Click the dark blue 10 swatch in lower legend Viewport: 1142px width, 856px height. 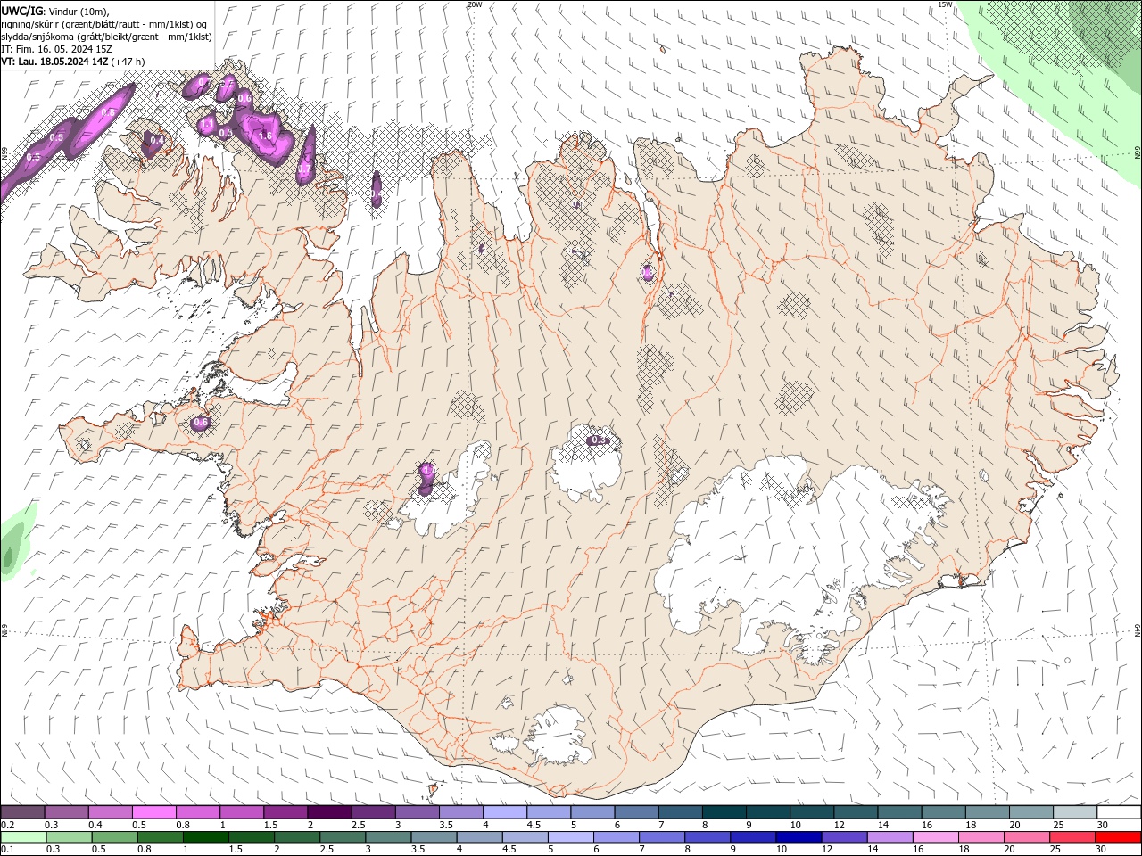(x=797, y=837)
